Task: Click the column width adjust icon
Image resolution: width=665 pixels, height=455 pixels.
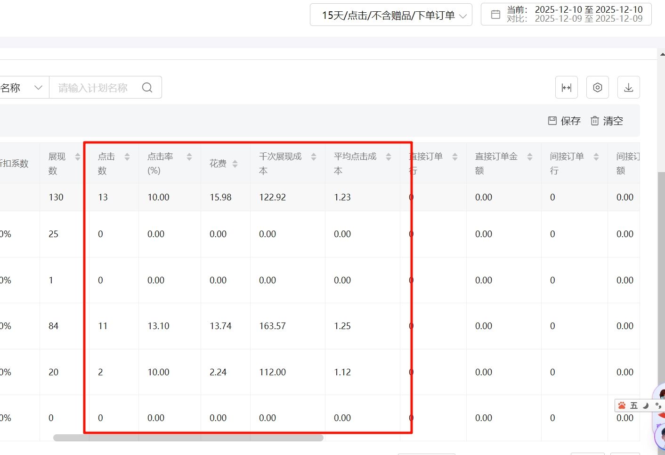Action: click(x=567, y=88)
